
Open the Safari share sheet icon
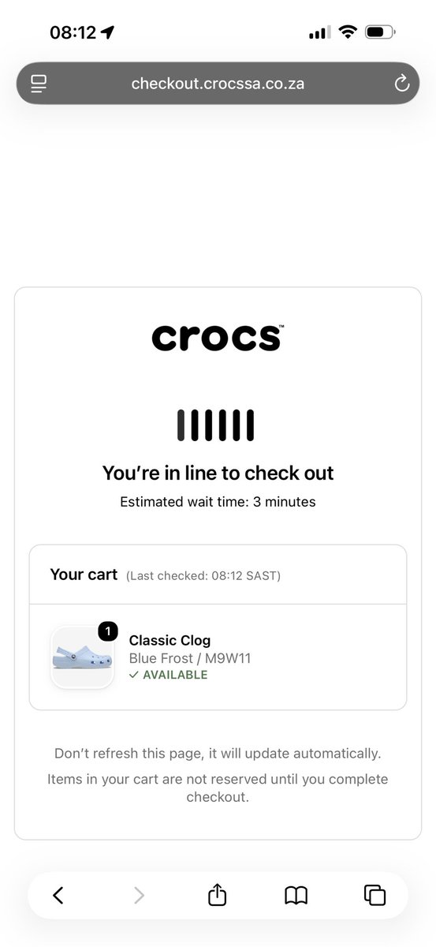pos(218,893)
